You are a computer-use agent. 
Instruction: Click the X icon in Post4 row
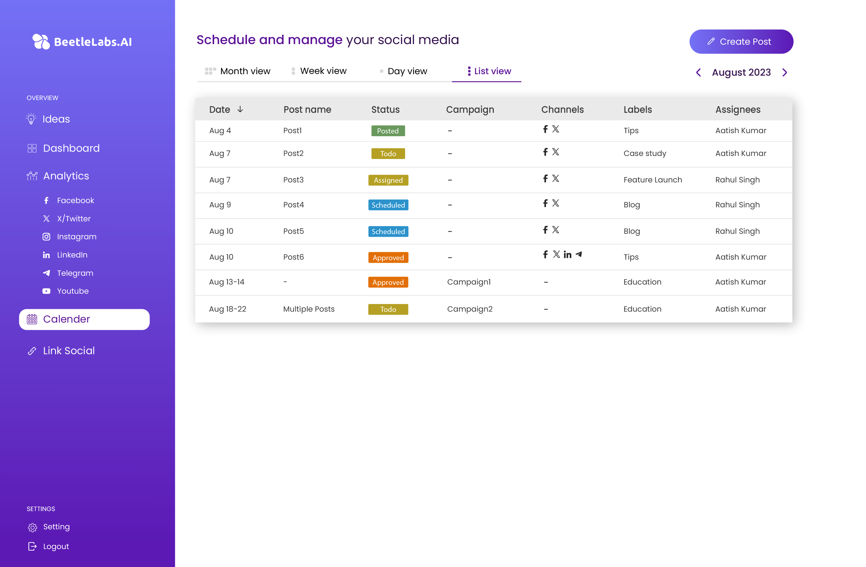coord(556,203)
